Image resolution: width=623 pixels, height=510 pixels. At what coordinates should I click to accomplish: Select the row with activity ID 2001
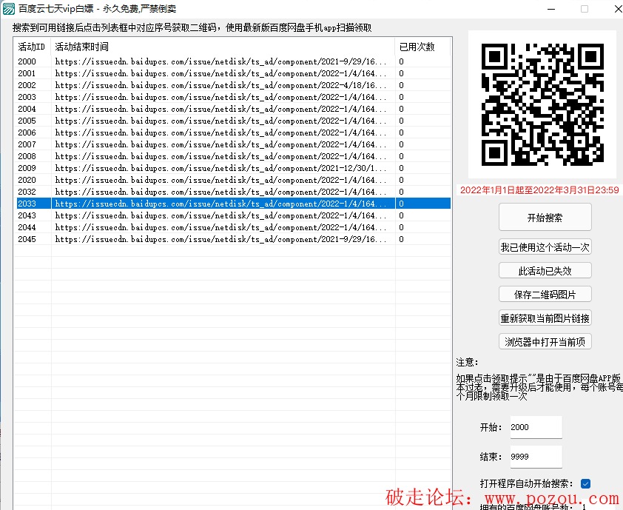(232, 73)
